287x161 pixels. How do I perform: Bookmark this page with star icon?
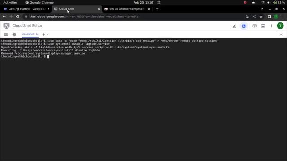pyautogui.click(x=261, y=17)
